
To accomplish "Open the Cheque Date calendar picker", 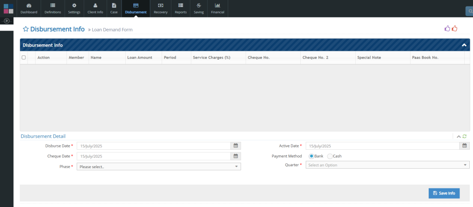I will (x=236, y=156).
